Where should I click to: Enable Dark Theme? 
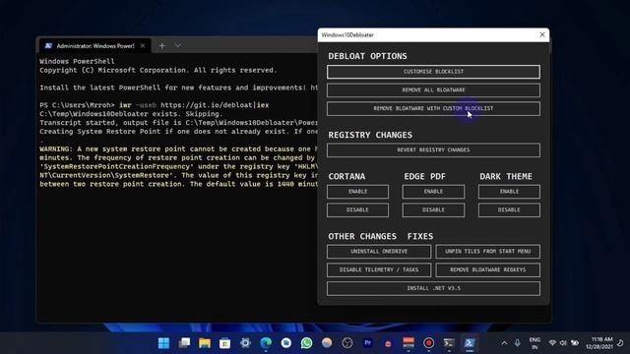coord(509,192)
